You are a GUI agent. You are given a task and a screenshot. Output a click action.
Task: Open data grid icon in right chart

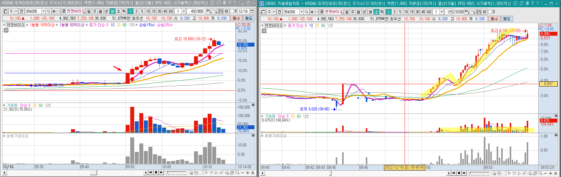point(264,31)
